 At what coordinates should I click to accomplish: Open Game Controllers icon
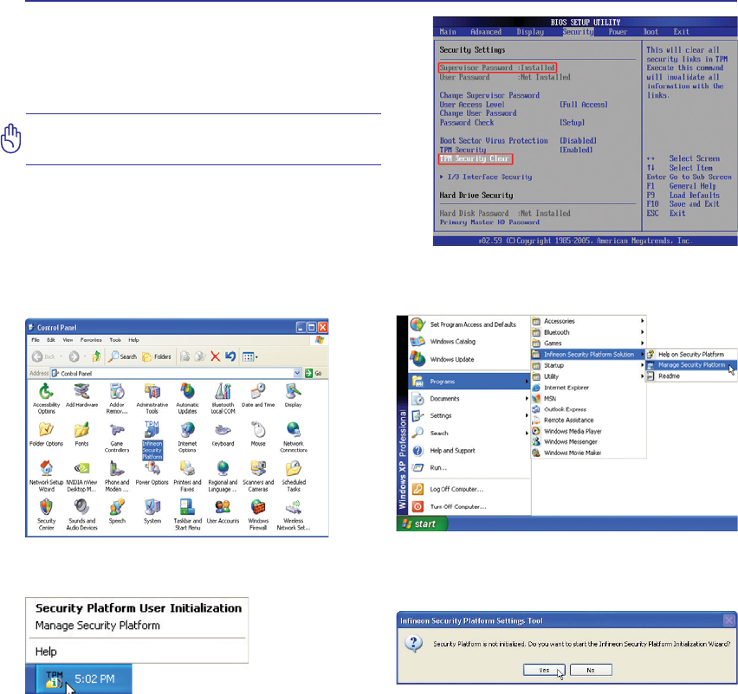click(117, 437)
